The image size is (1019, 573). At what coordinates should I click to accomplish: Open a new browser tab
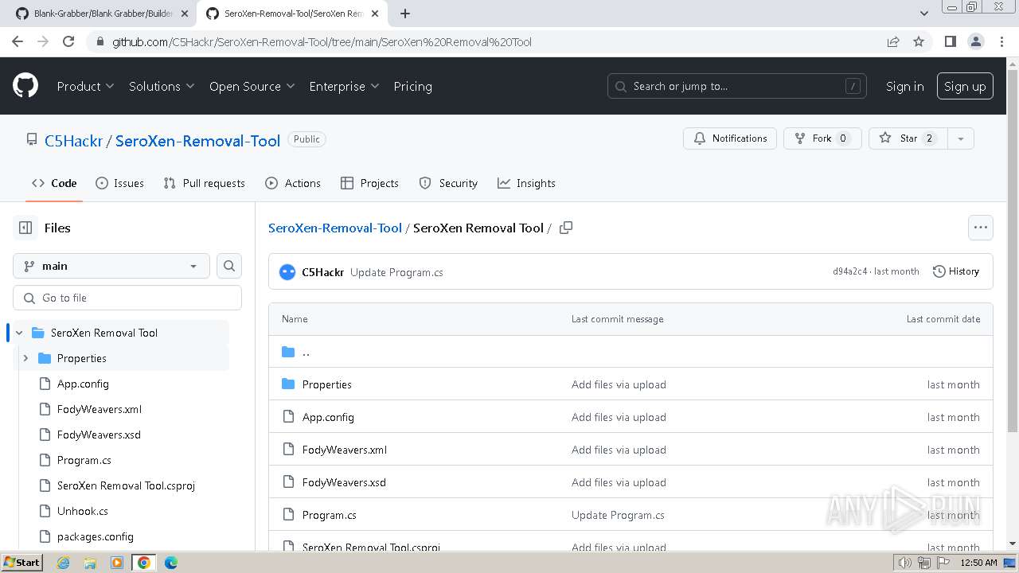[405, 14]
